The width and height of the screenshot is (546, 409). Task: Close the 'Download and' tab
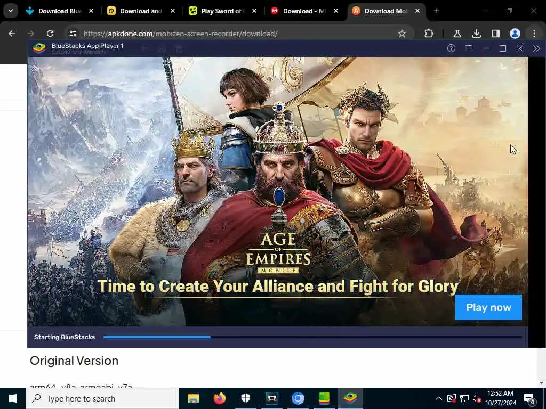click(173, 11)
